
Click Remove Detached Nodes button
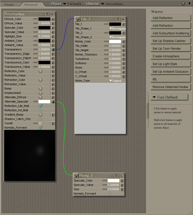point(171,87)
